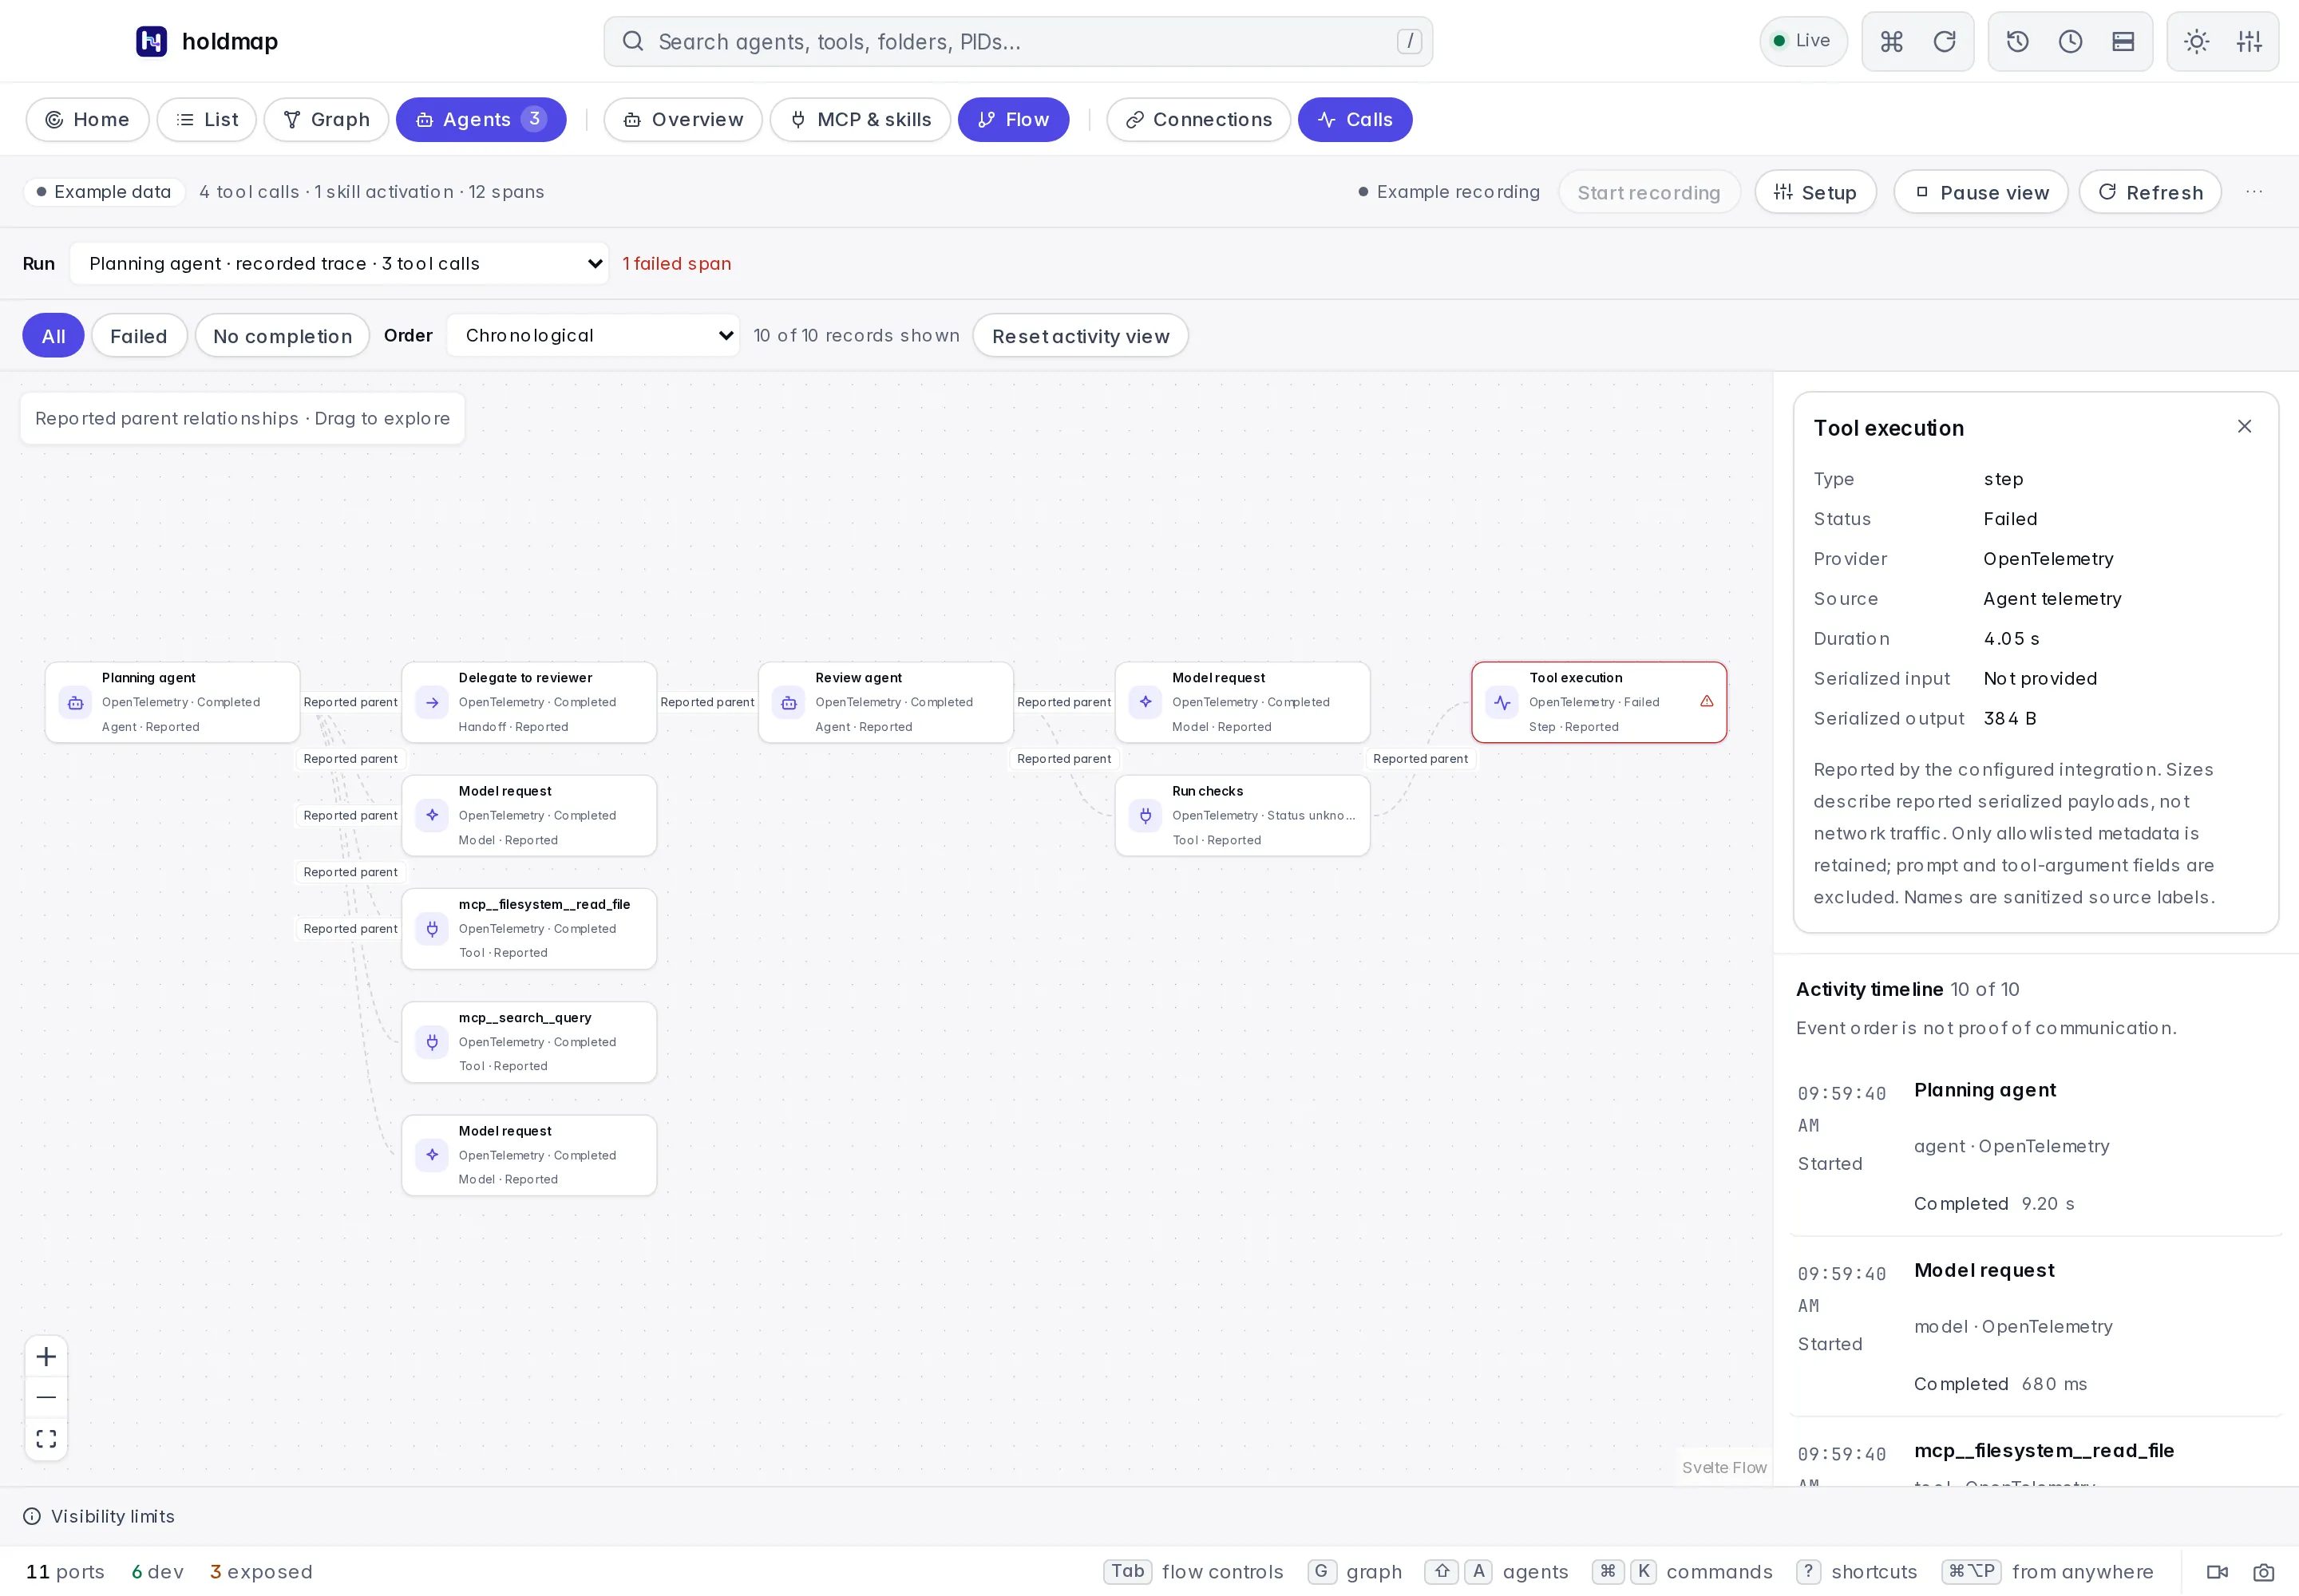This screenshot has height=1596, width=2299.
Task: Switch to the Home tab
Action: [87, 120]
